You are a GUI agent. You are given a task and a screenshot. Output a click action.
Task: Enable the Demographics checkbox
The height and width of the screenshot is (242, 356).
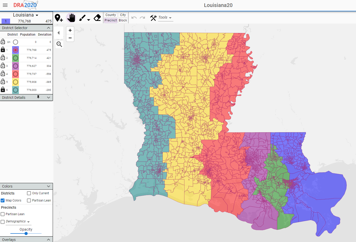pyautogui.click(x=3, y=222)
